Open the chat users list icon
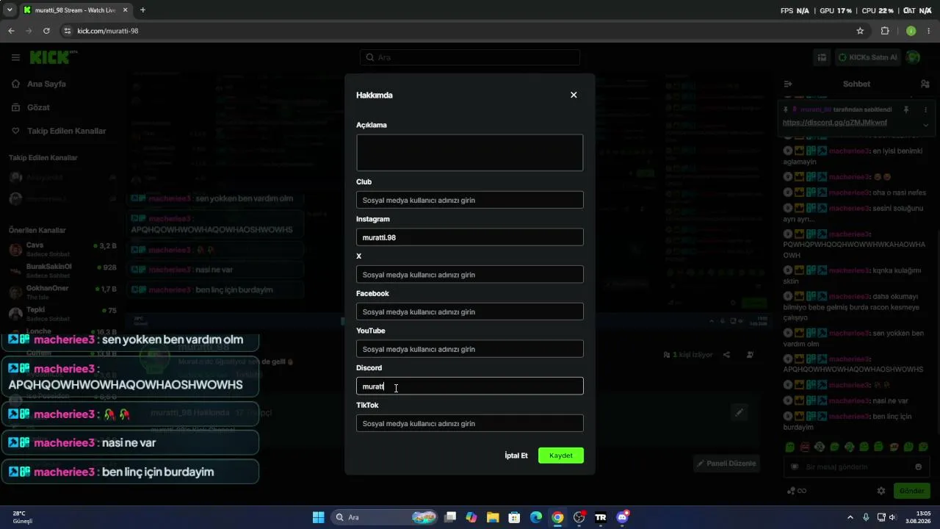The height and width of the screenshot is (529, 940). point(925,84)
